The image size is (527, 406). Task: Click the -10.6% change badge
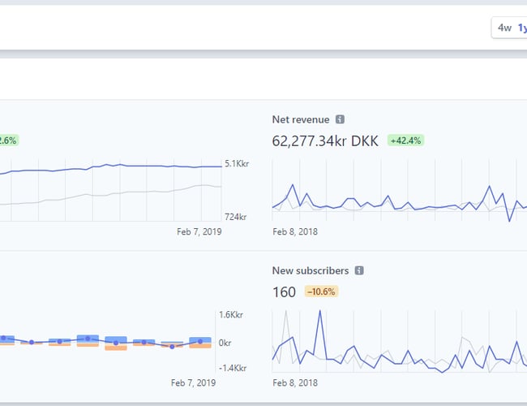click(320, 292)
